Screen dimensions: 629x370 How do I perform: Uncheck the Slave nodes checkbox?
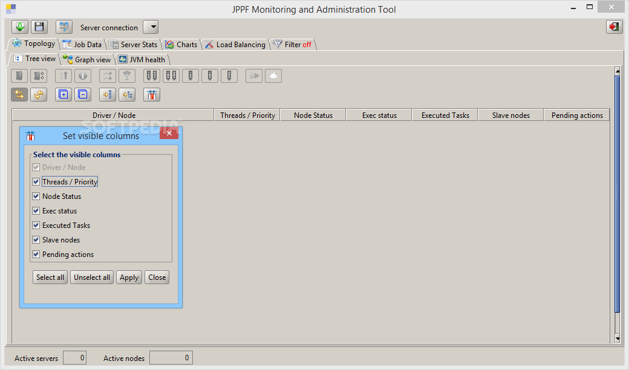coord(36,240)
